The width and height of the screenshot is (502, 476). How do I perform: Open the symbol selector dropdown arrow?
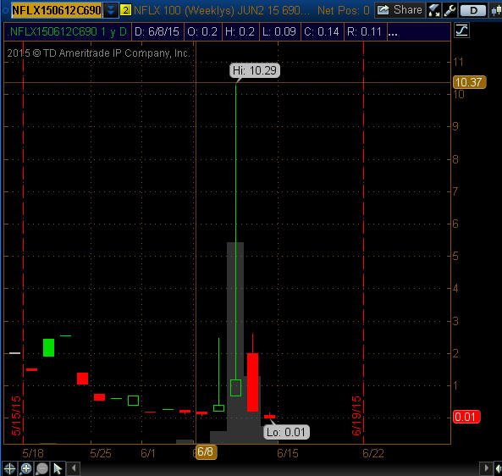111,10
